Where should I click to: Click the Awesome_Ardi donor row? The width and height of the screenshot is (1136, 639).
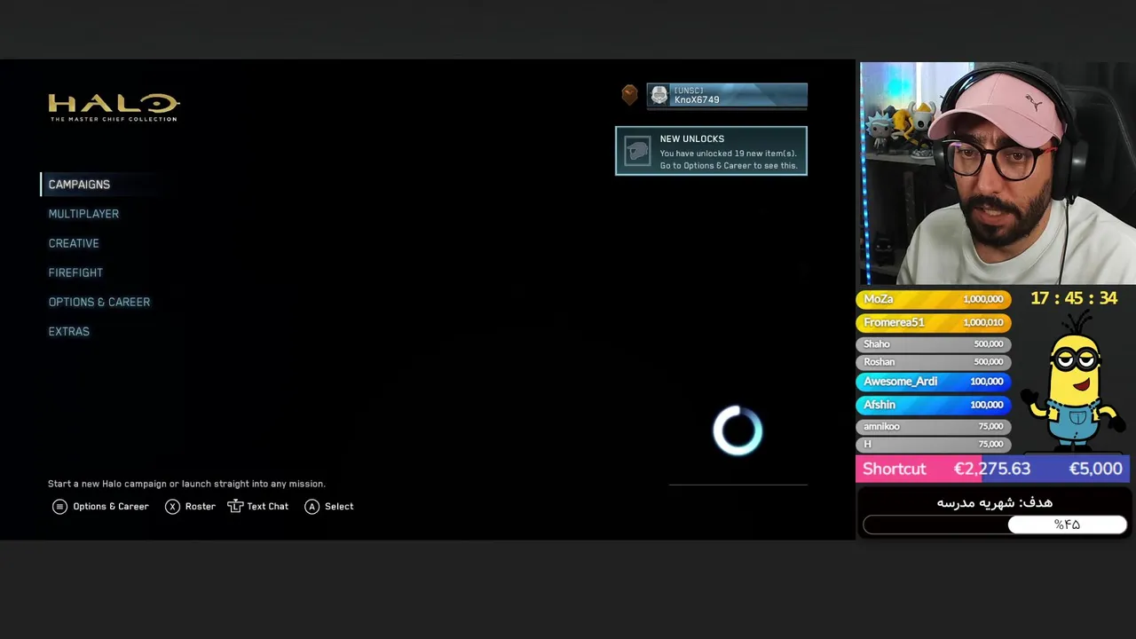point(933,382)
